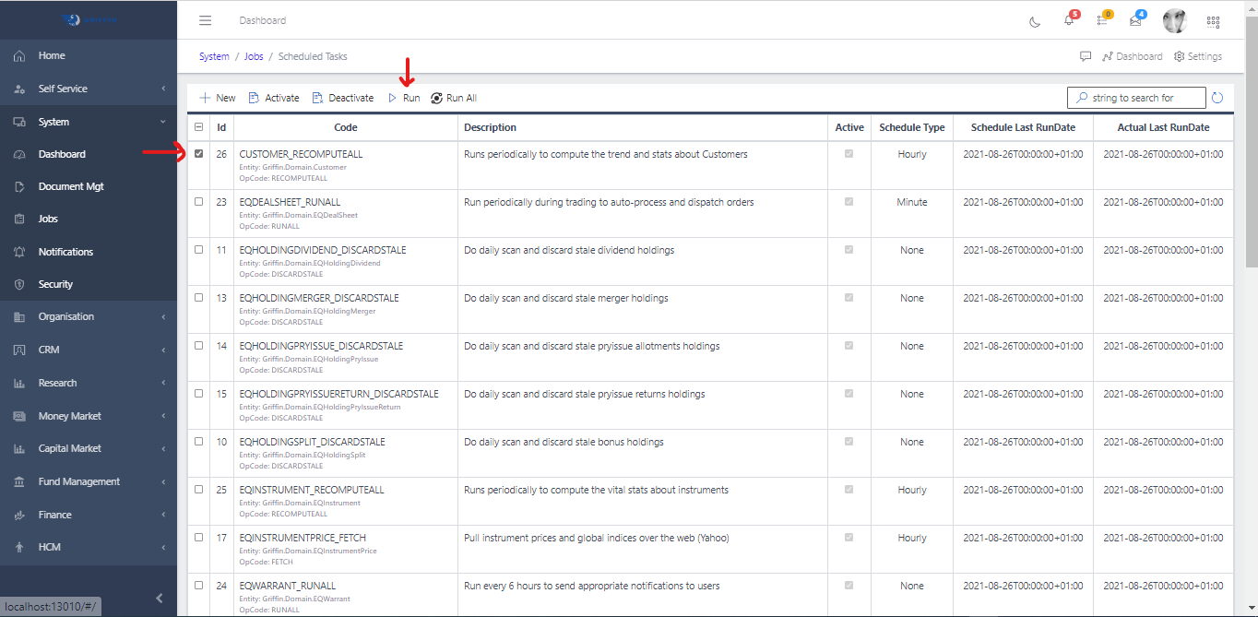
Task: Check the EQHOLDINGDIVIDEND_DISCARDSTALE row checkbox
Action: coord(198,249)
